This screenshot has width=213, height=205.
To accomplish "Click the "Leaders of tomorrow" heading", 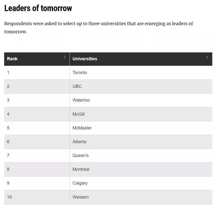I will click(38, 8).
